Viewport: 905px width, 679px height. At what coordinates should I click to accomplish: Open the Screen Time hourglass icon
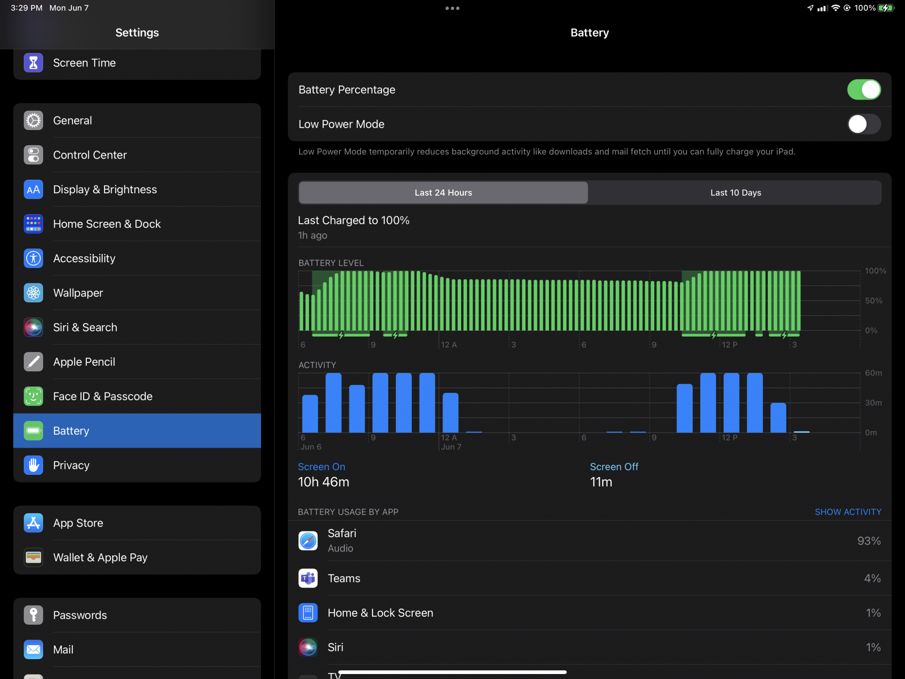click(33, 63)
